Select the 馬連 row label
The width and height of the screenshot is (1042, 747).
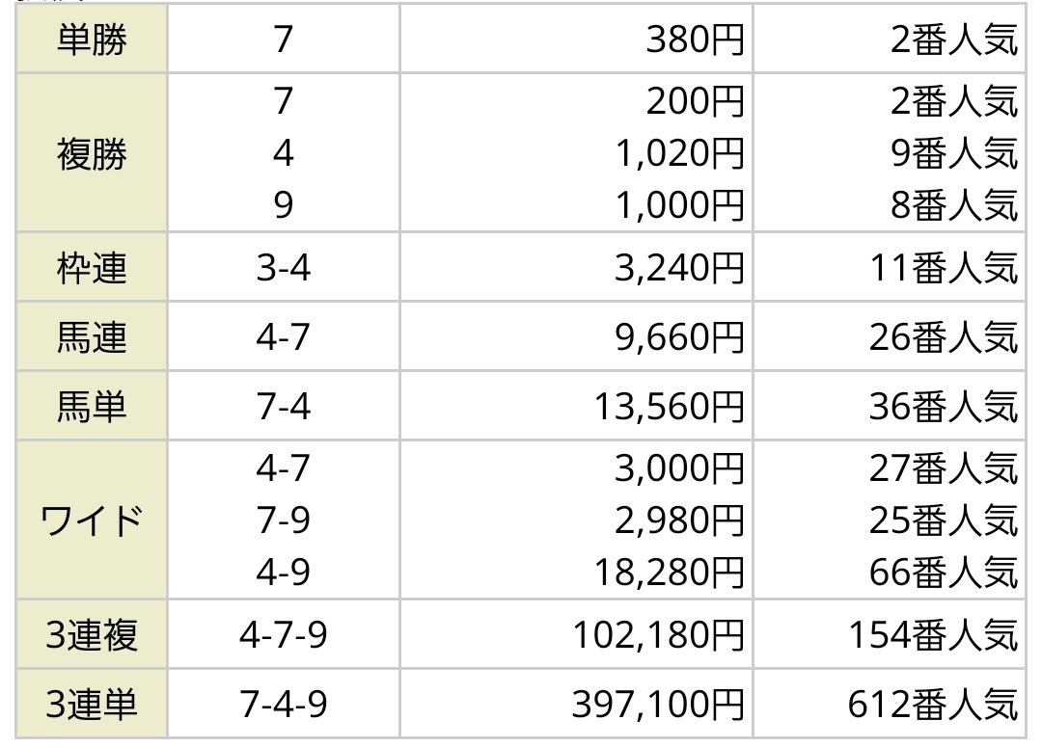pos(91,338)
